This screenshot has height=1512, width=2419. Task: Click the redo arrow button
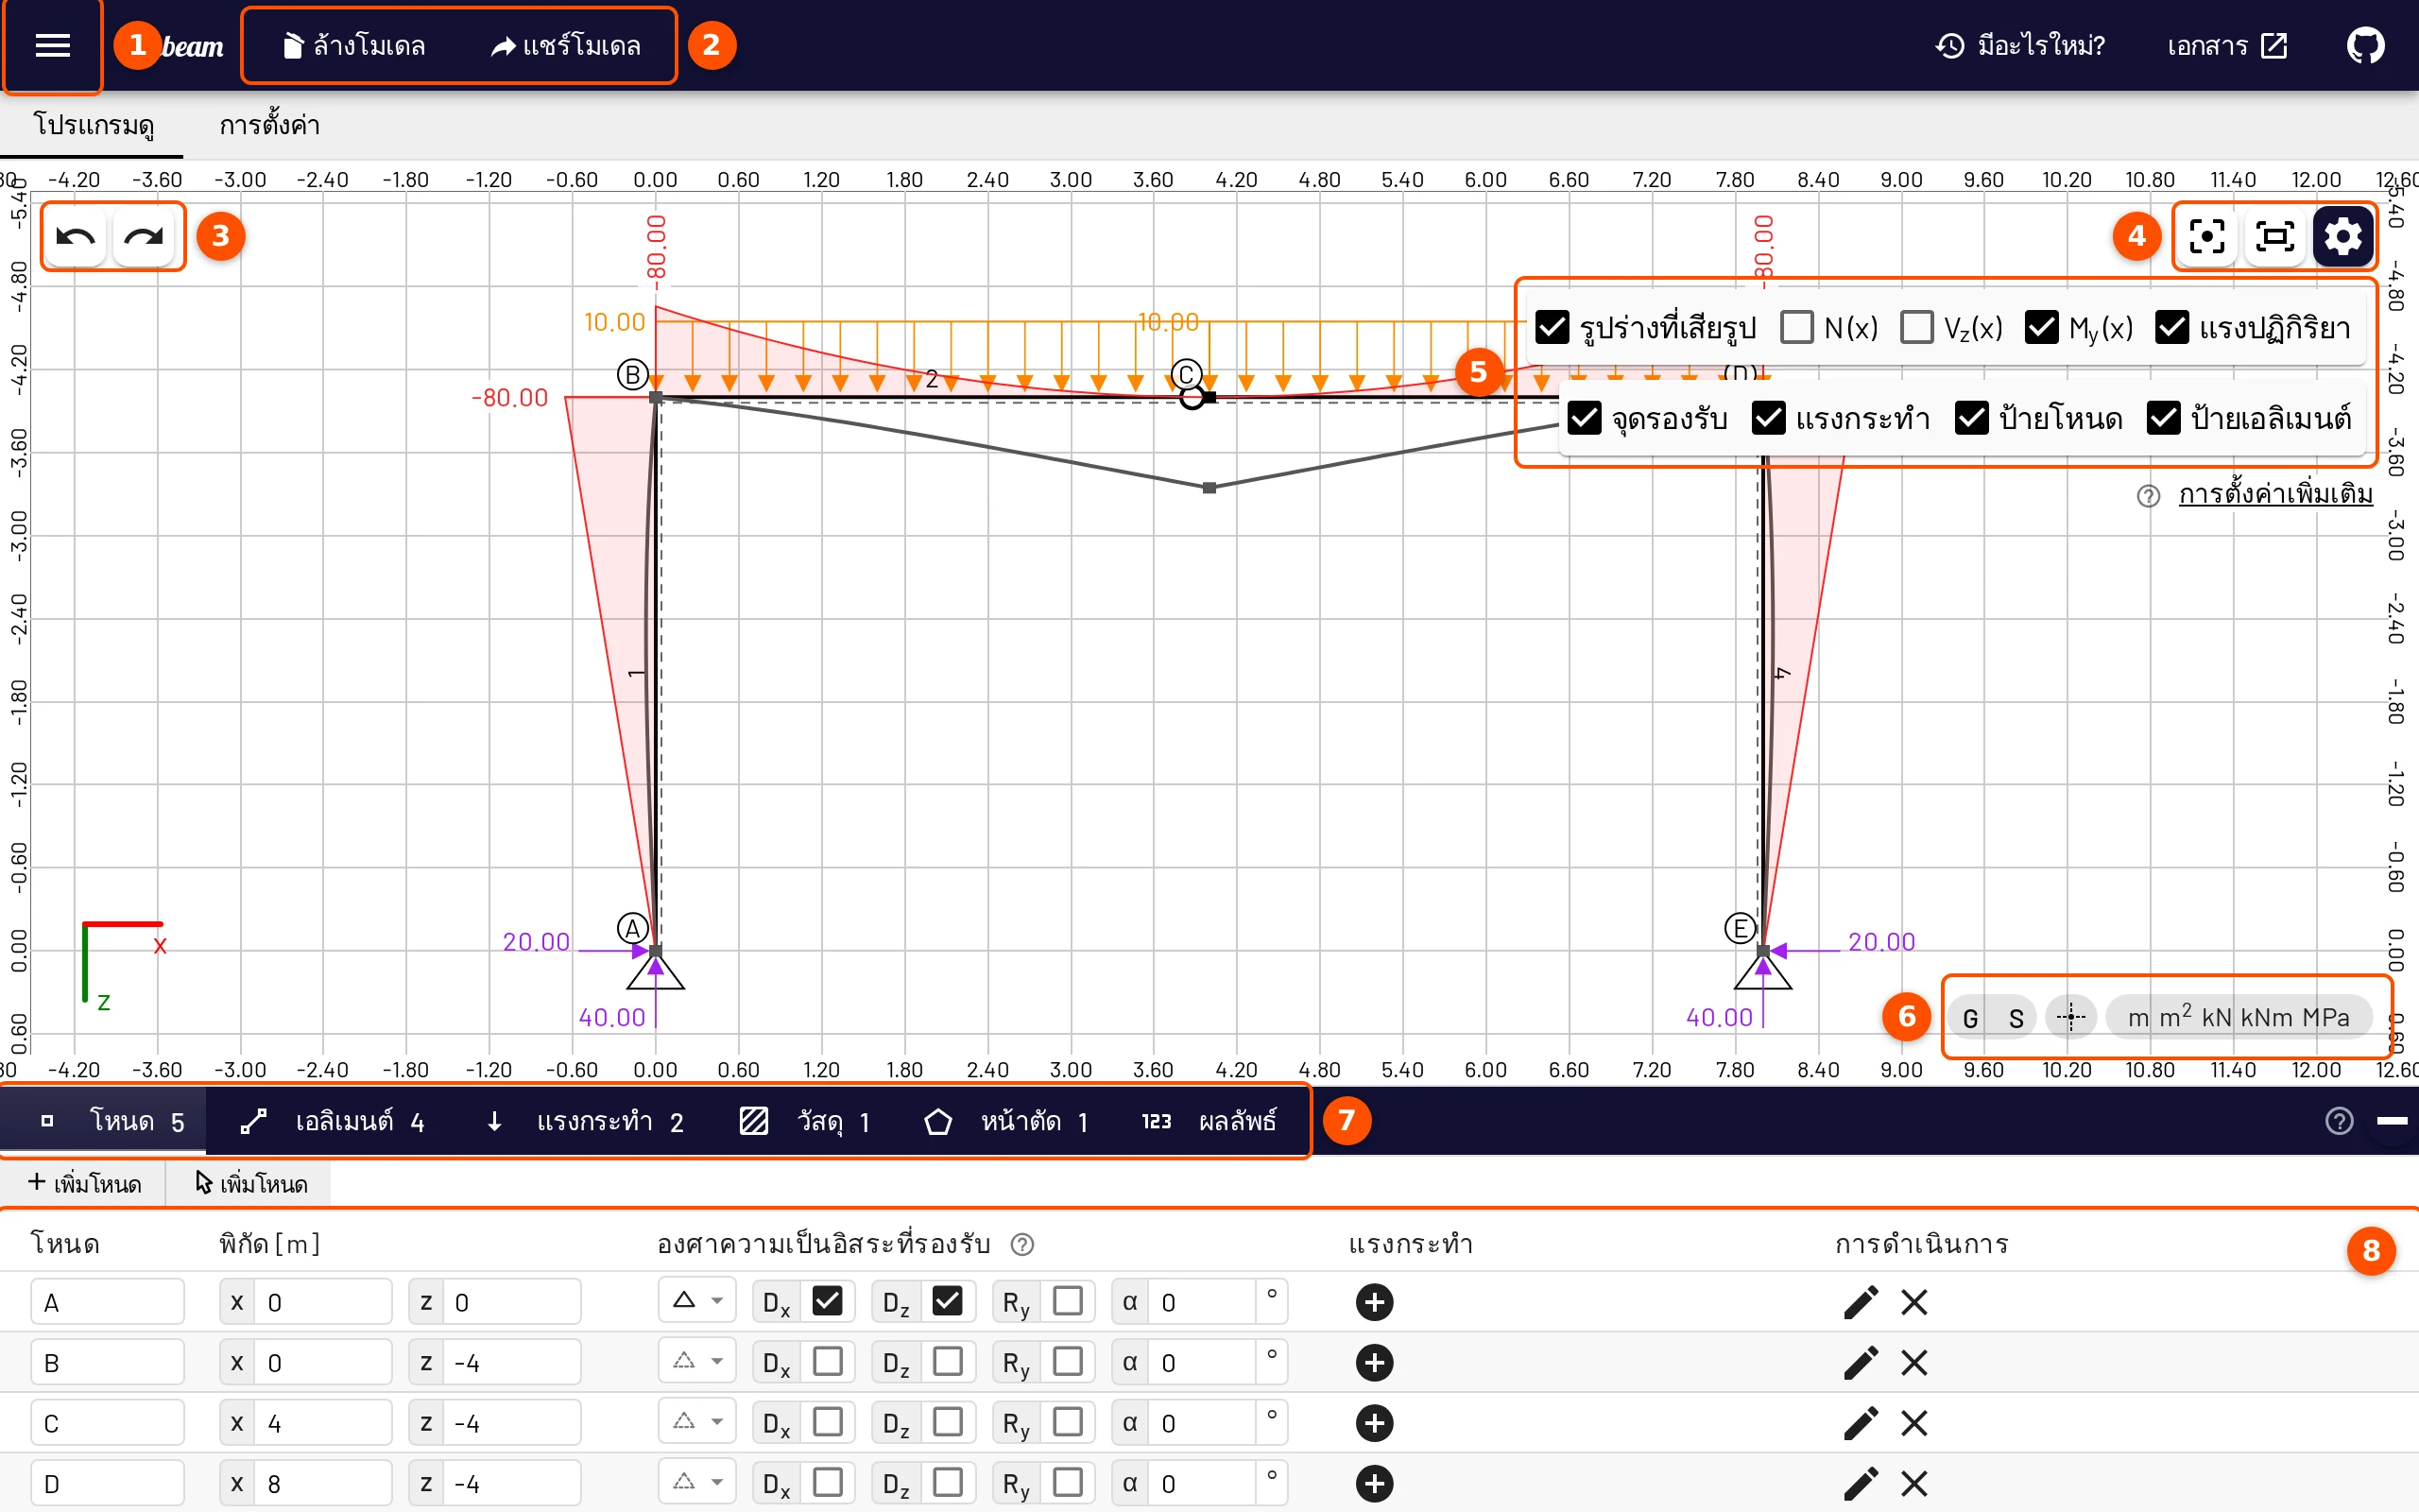click(144, 237)
